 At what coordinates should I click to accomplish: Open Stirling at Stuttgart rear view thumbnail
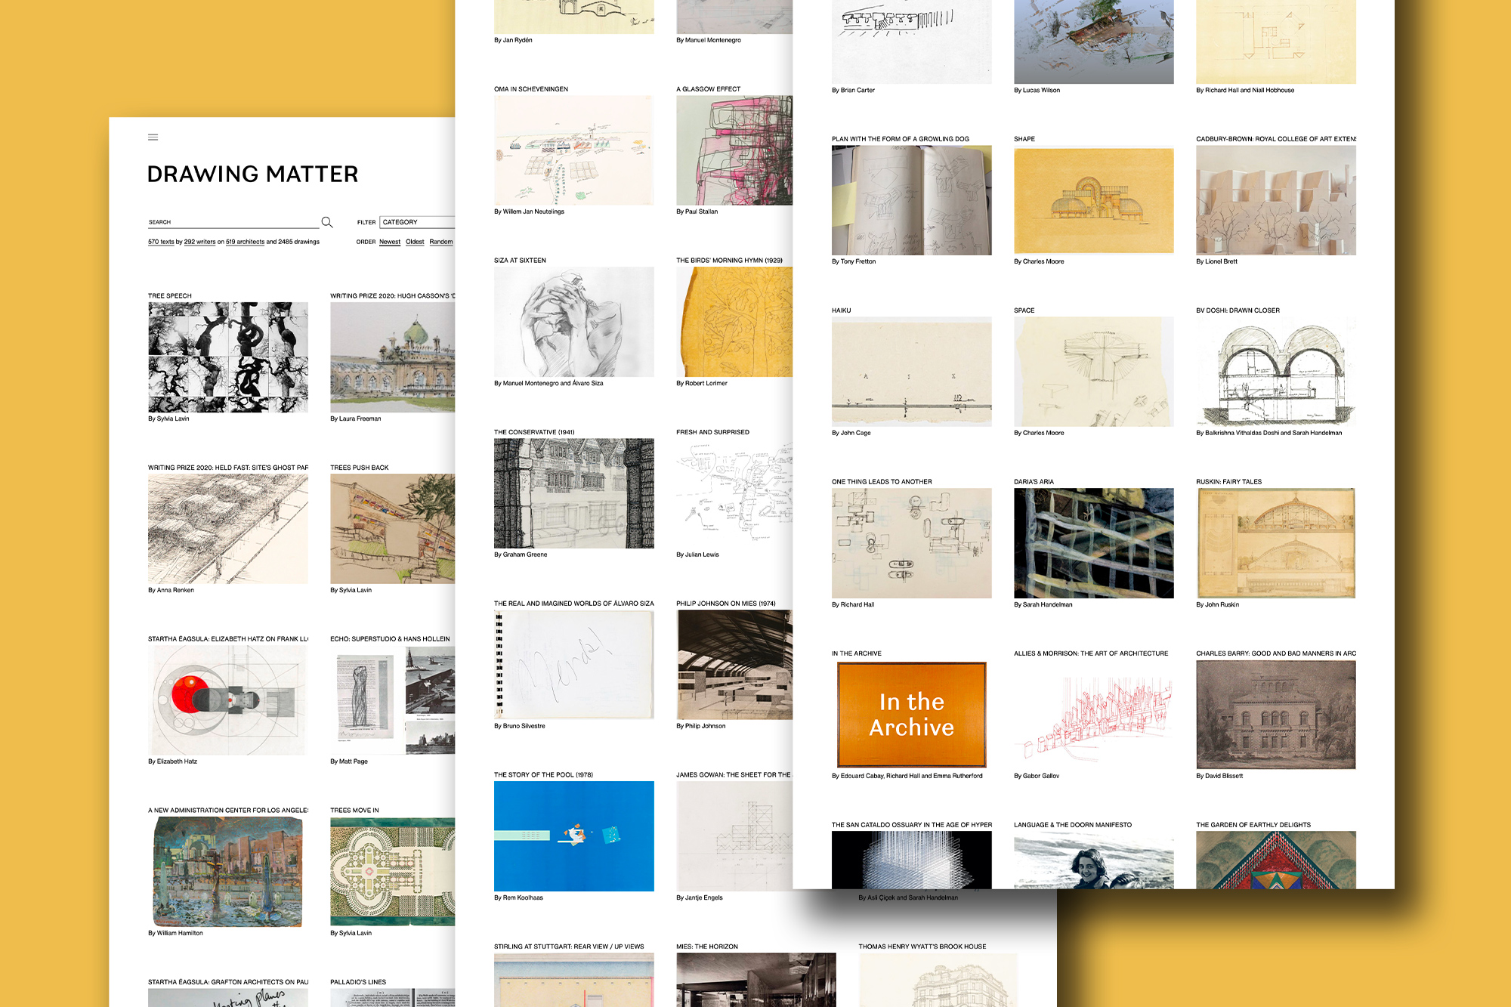pyautogui.click(x=574, y=980)
